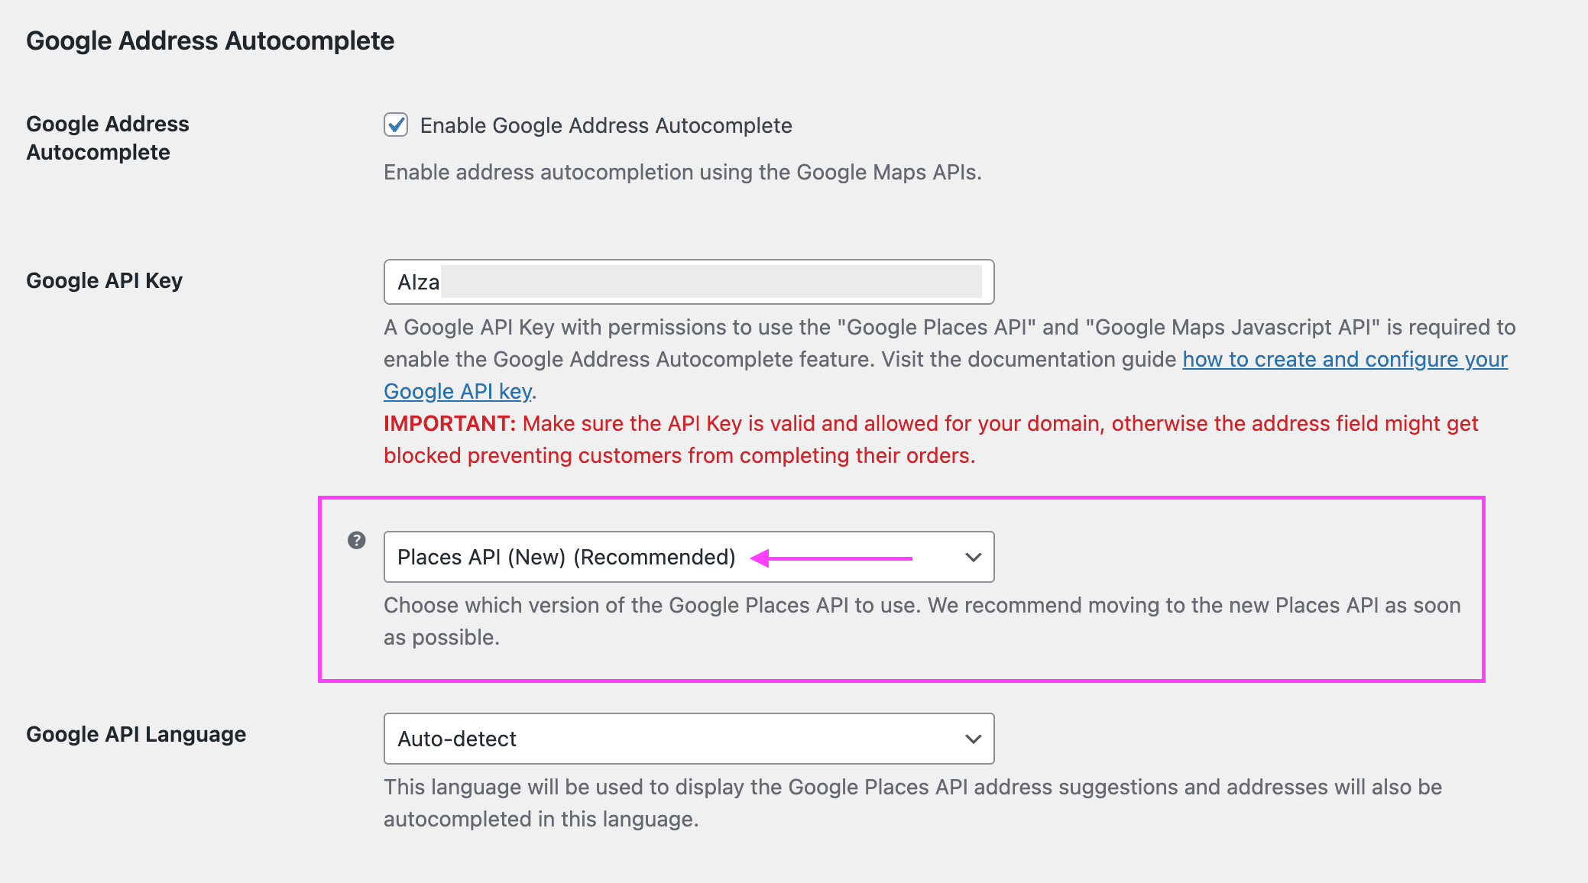Click the pink arrow pointing at the API selection
This screenshot has width=1588, height=883.
833,557
